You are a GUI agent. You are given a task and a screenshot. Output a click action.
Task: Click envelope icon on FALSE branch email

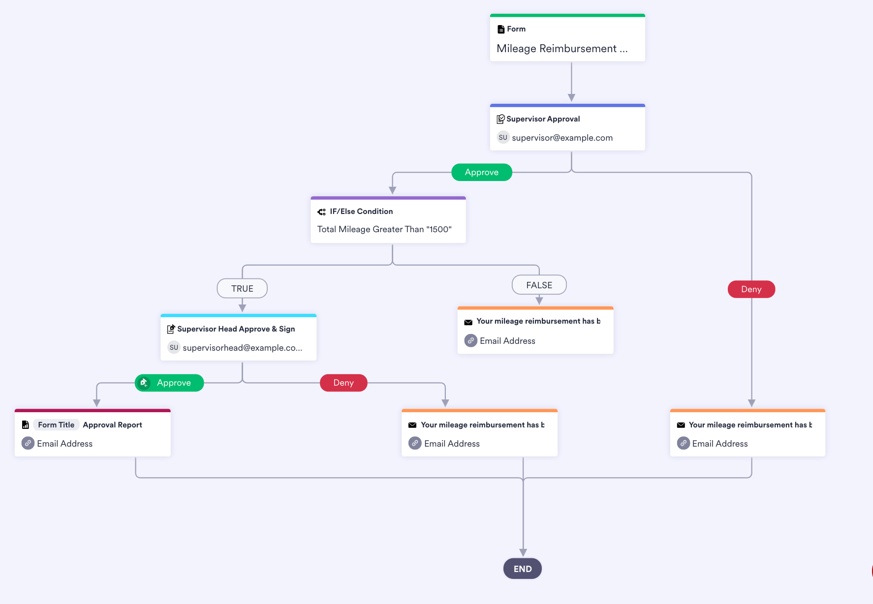[x=468, y=322]
